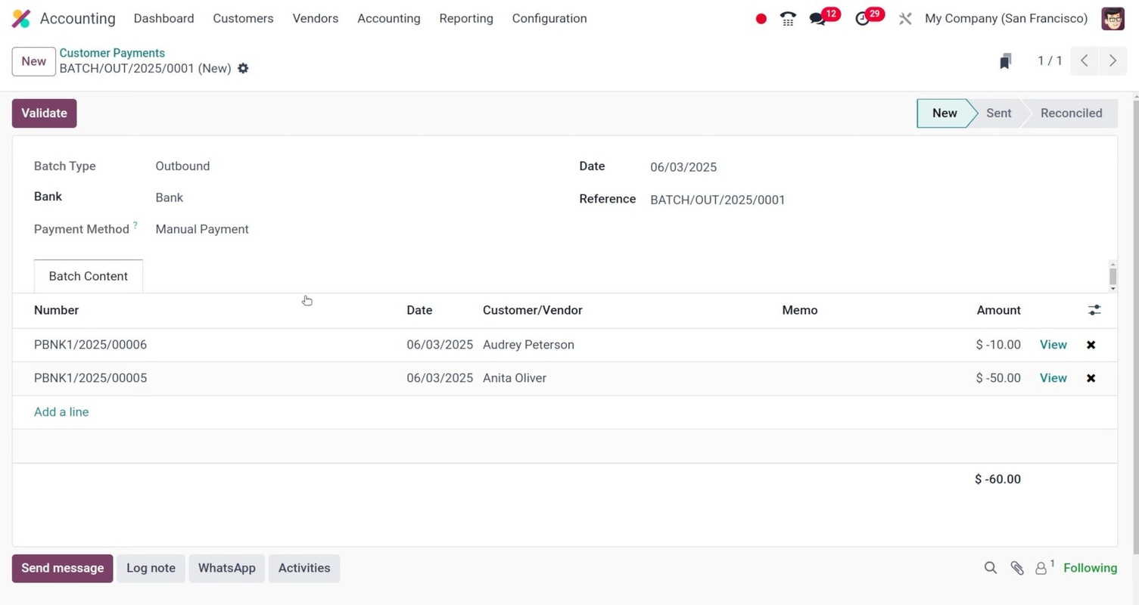Select the Batch Content tab

click(x=89, y=276)
